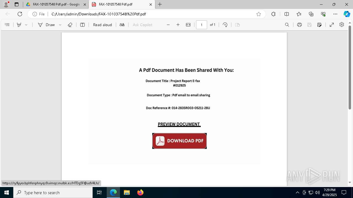Open the Extensions icon
Image resolution: width=353 pixels, height=198 pixels.
pyautogui.click(x=273, y=14)
